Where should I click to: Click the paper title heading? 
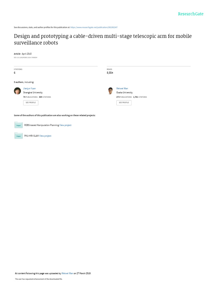click(x=103, y=40)
